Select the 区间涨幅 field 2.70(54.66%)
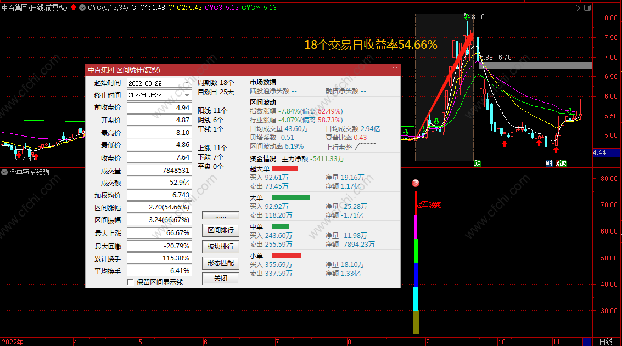Viewport: 622px width, 346px height. [159, 207]
